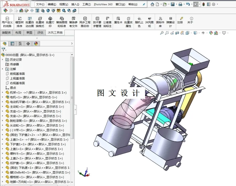Click Zoom to Fit in the view toolbar

(x=162, y=33)
